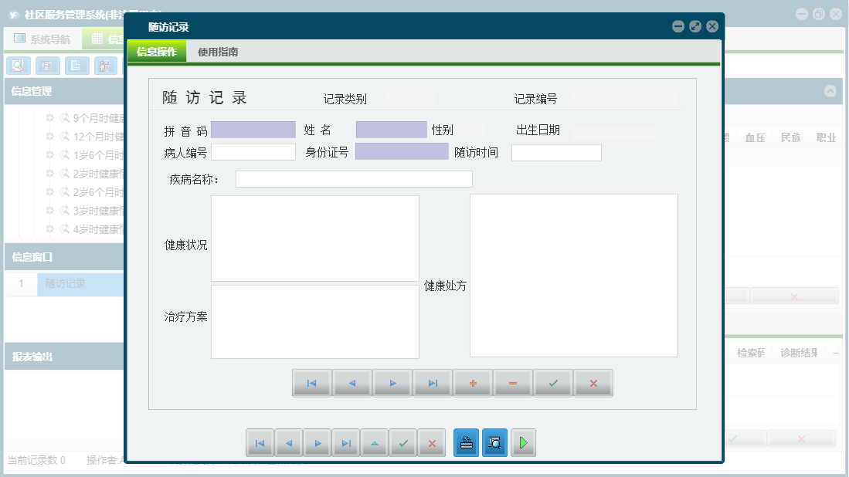The height and width of the screenshot is (477, 849).
Task: Jump to last record in form navigator
Action: pyautogui.click(x=432, y=383)
